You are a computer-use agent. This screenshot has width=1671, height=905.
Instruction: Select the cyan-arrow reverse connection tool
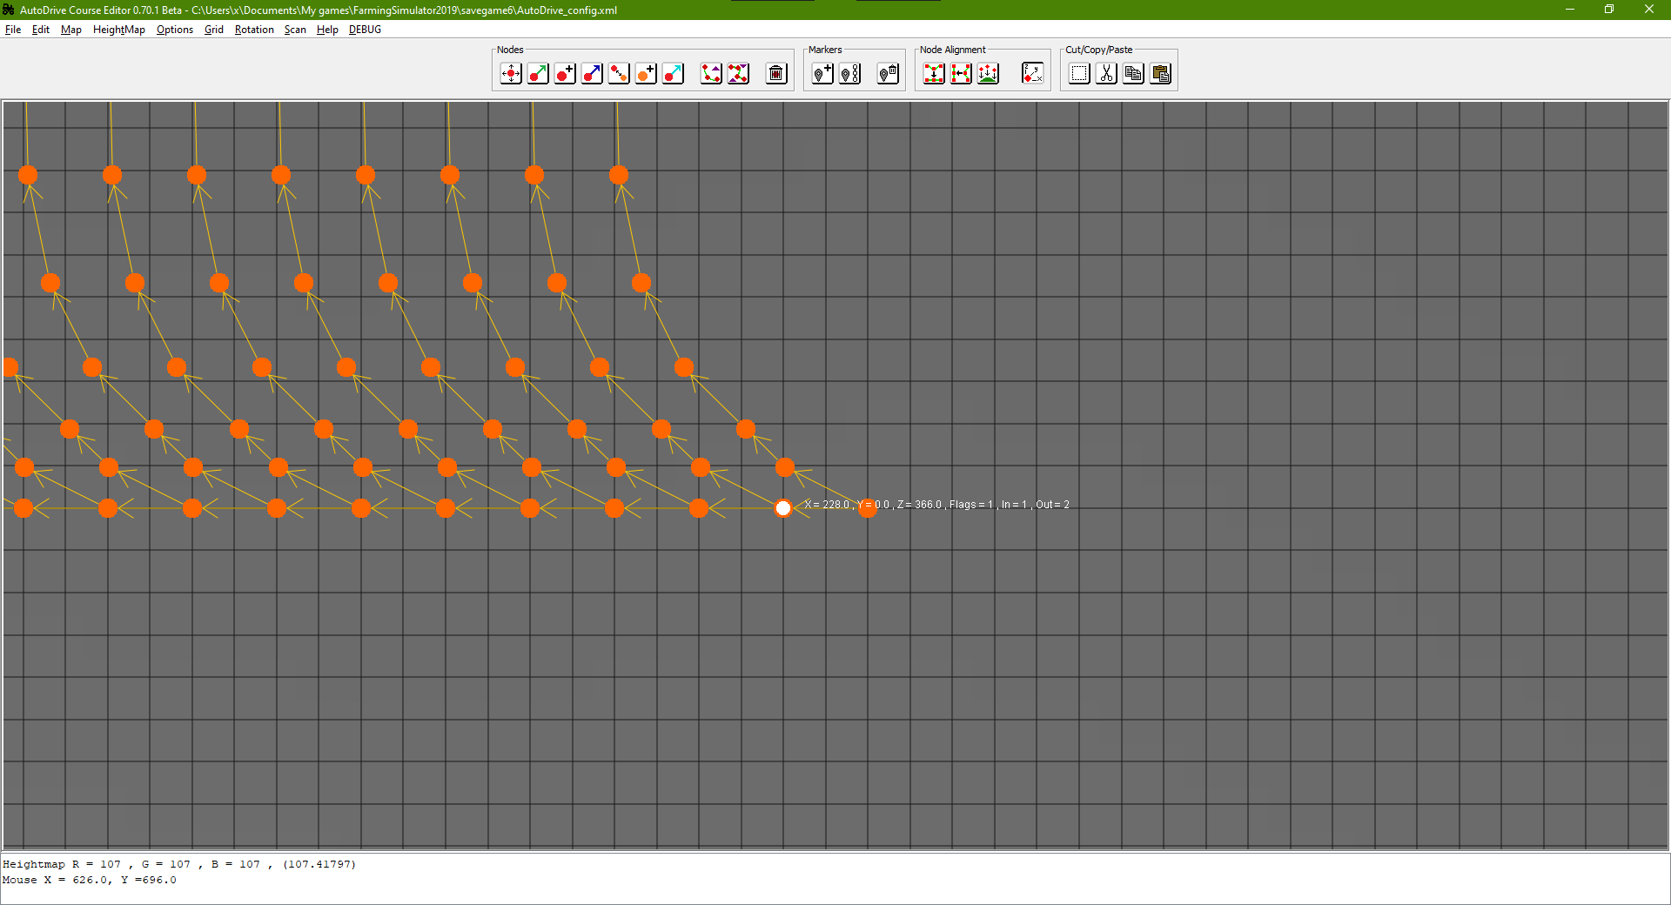pyautogui.click(x=673, y=74)
